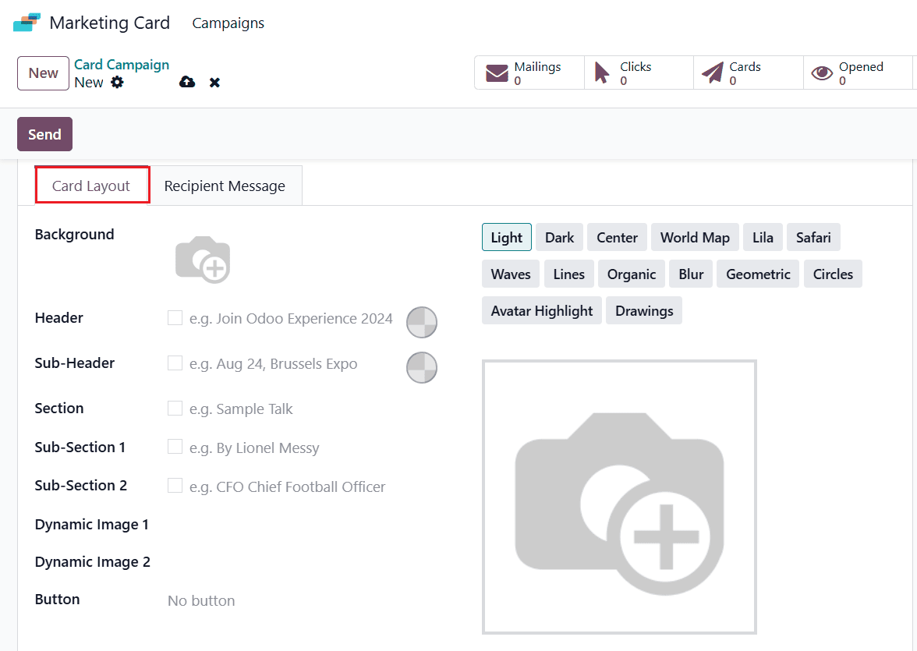
Task: Pick the Geometric template
Action: tap(758, 274)
